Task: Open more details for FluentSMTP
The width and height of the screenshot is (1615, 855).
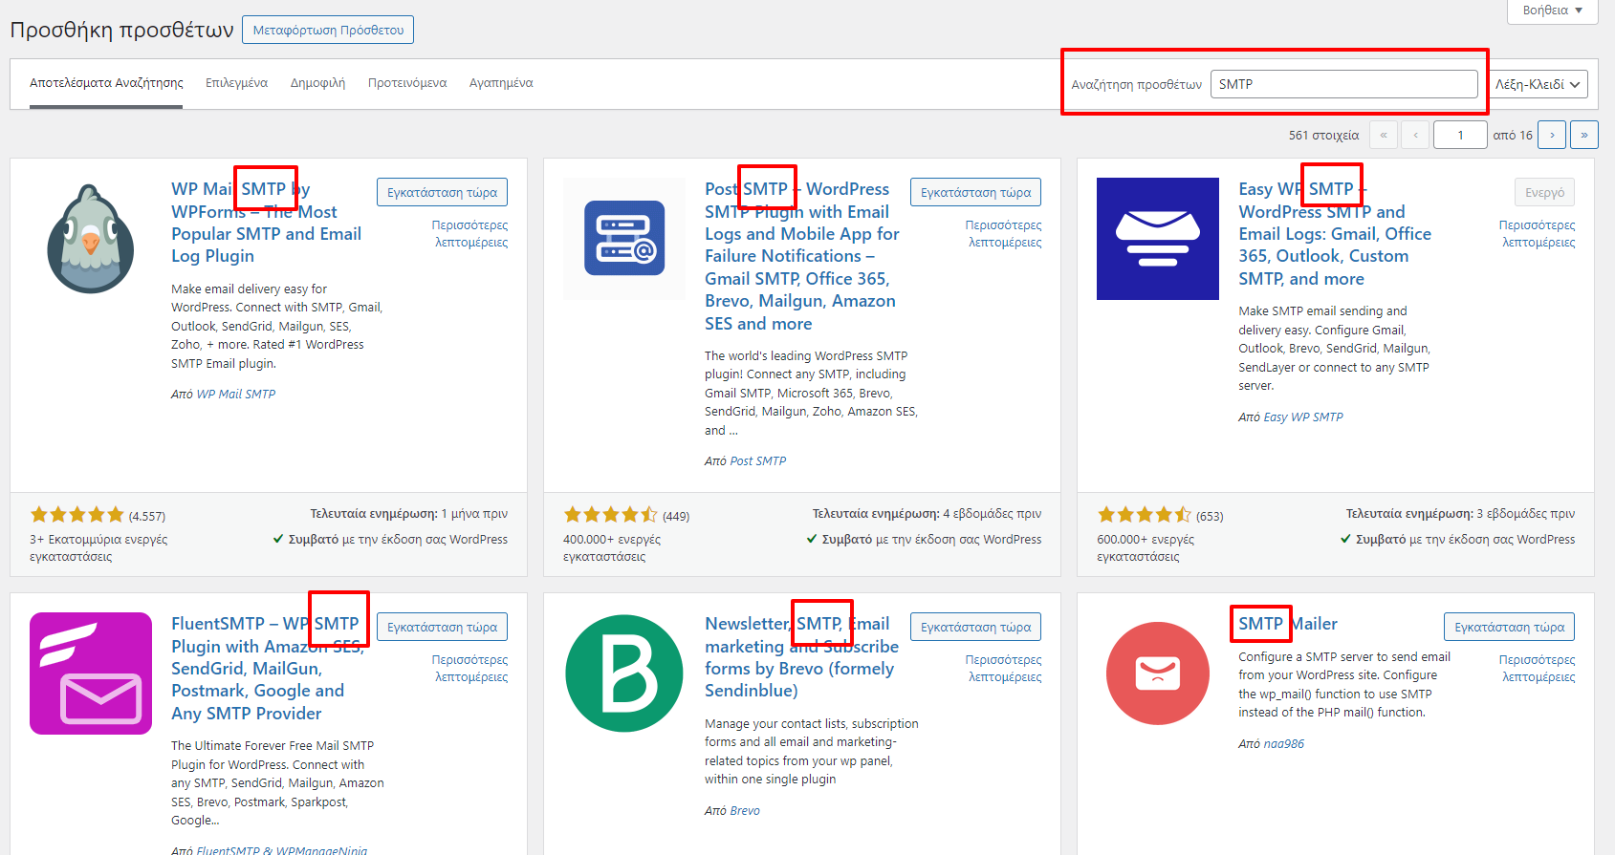Action: pos(469,669)
